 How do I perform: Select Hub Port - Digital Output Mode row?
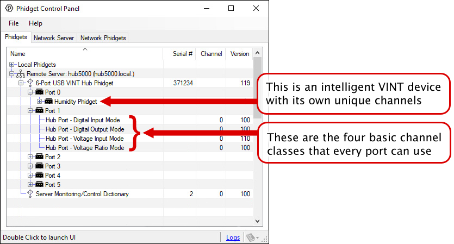point(130,129)
